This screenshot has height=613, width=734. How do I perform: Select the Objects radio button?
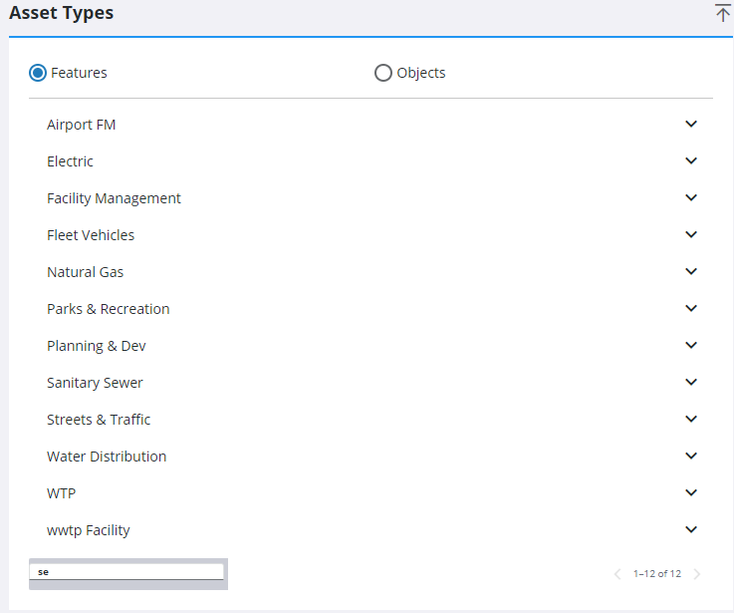point(382,73)
